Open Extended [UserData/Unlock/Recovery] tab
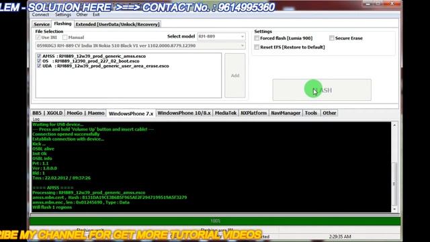This screenshot has width=430, height=242. (118, 24)
